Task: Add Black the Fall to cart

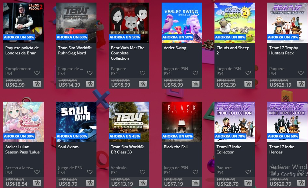Action: pos(196,183)
